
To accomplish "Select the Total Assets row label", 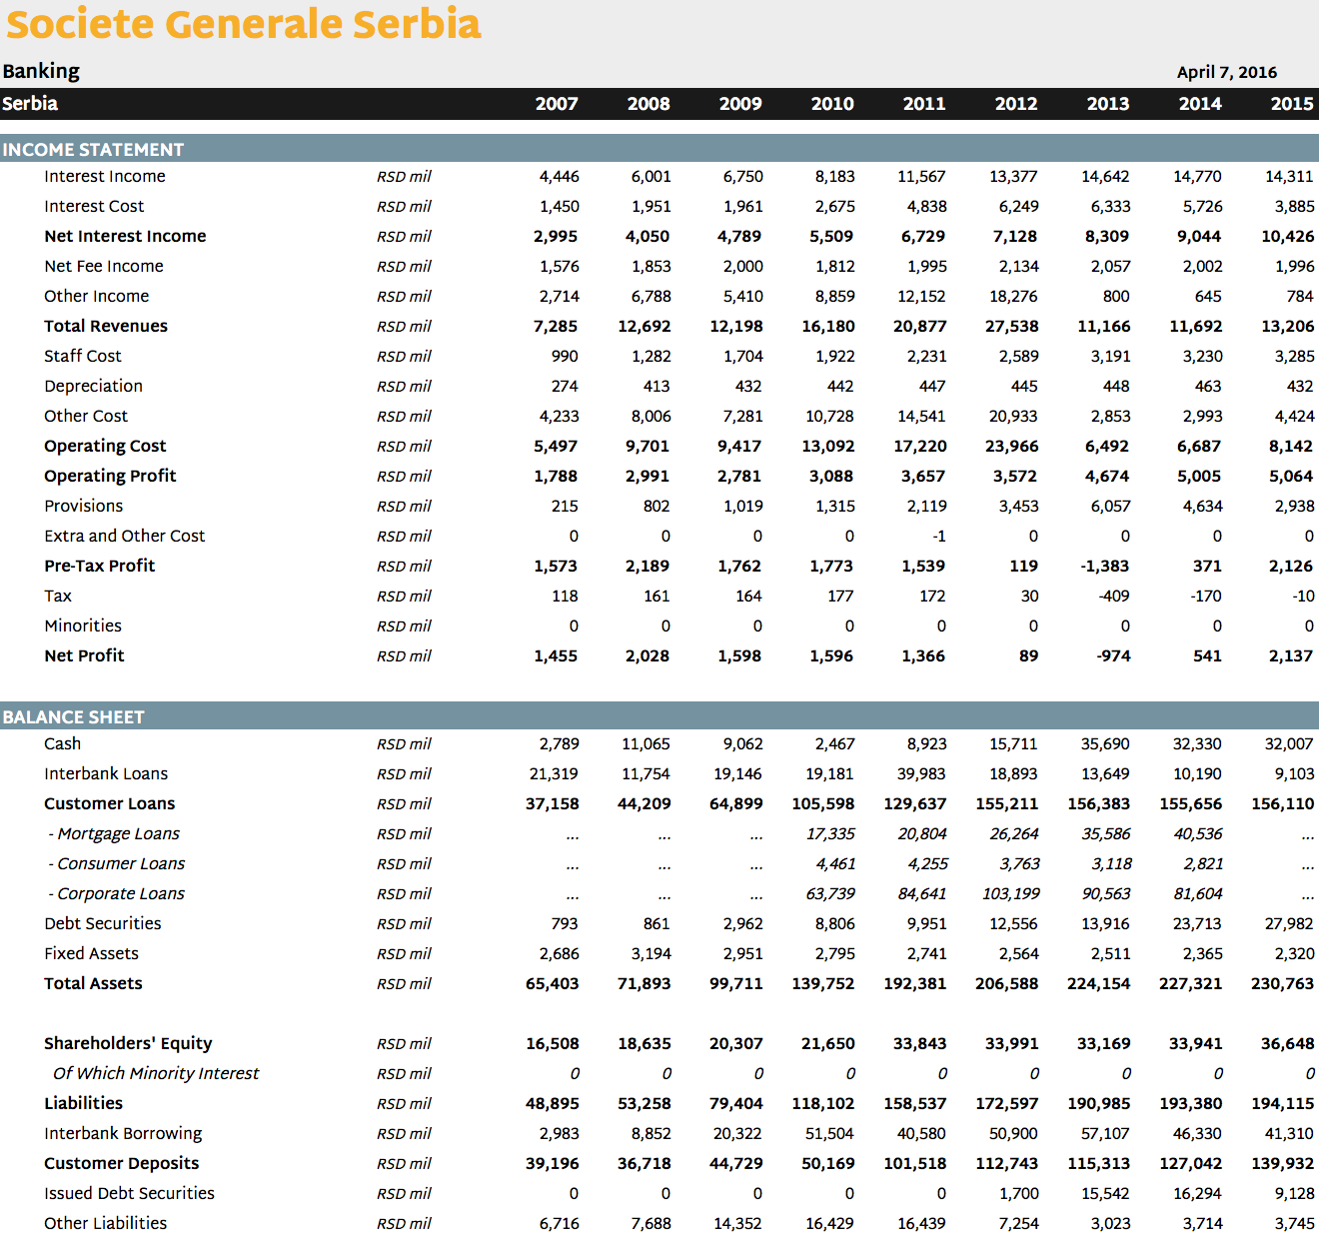I will 93,984.
